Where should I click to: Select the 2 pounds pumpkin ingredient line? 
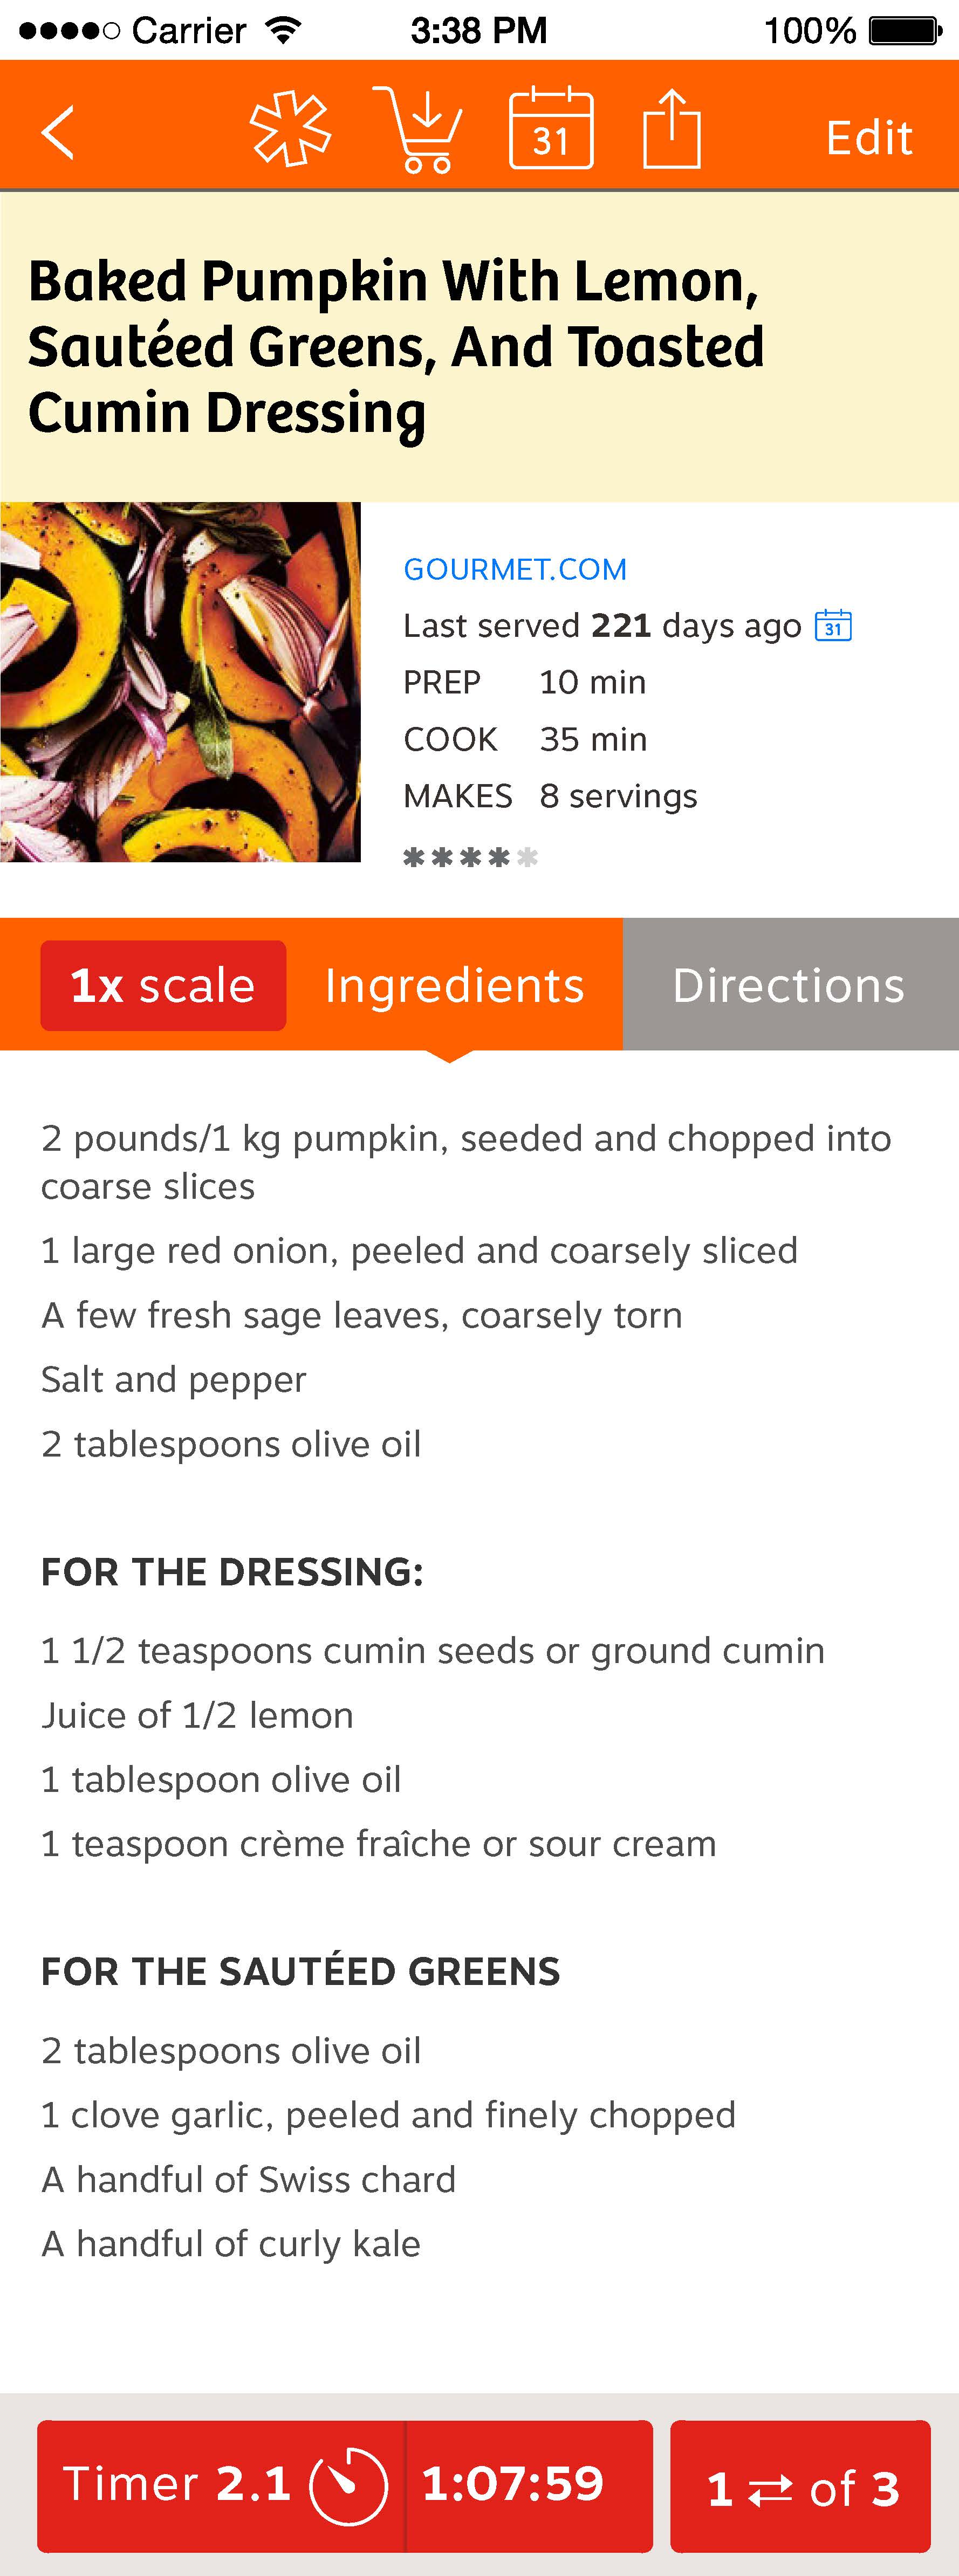(466, 1162)
